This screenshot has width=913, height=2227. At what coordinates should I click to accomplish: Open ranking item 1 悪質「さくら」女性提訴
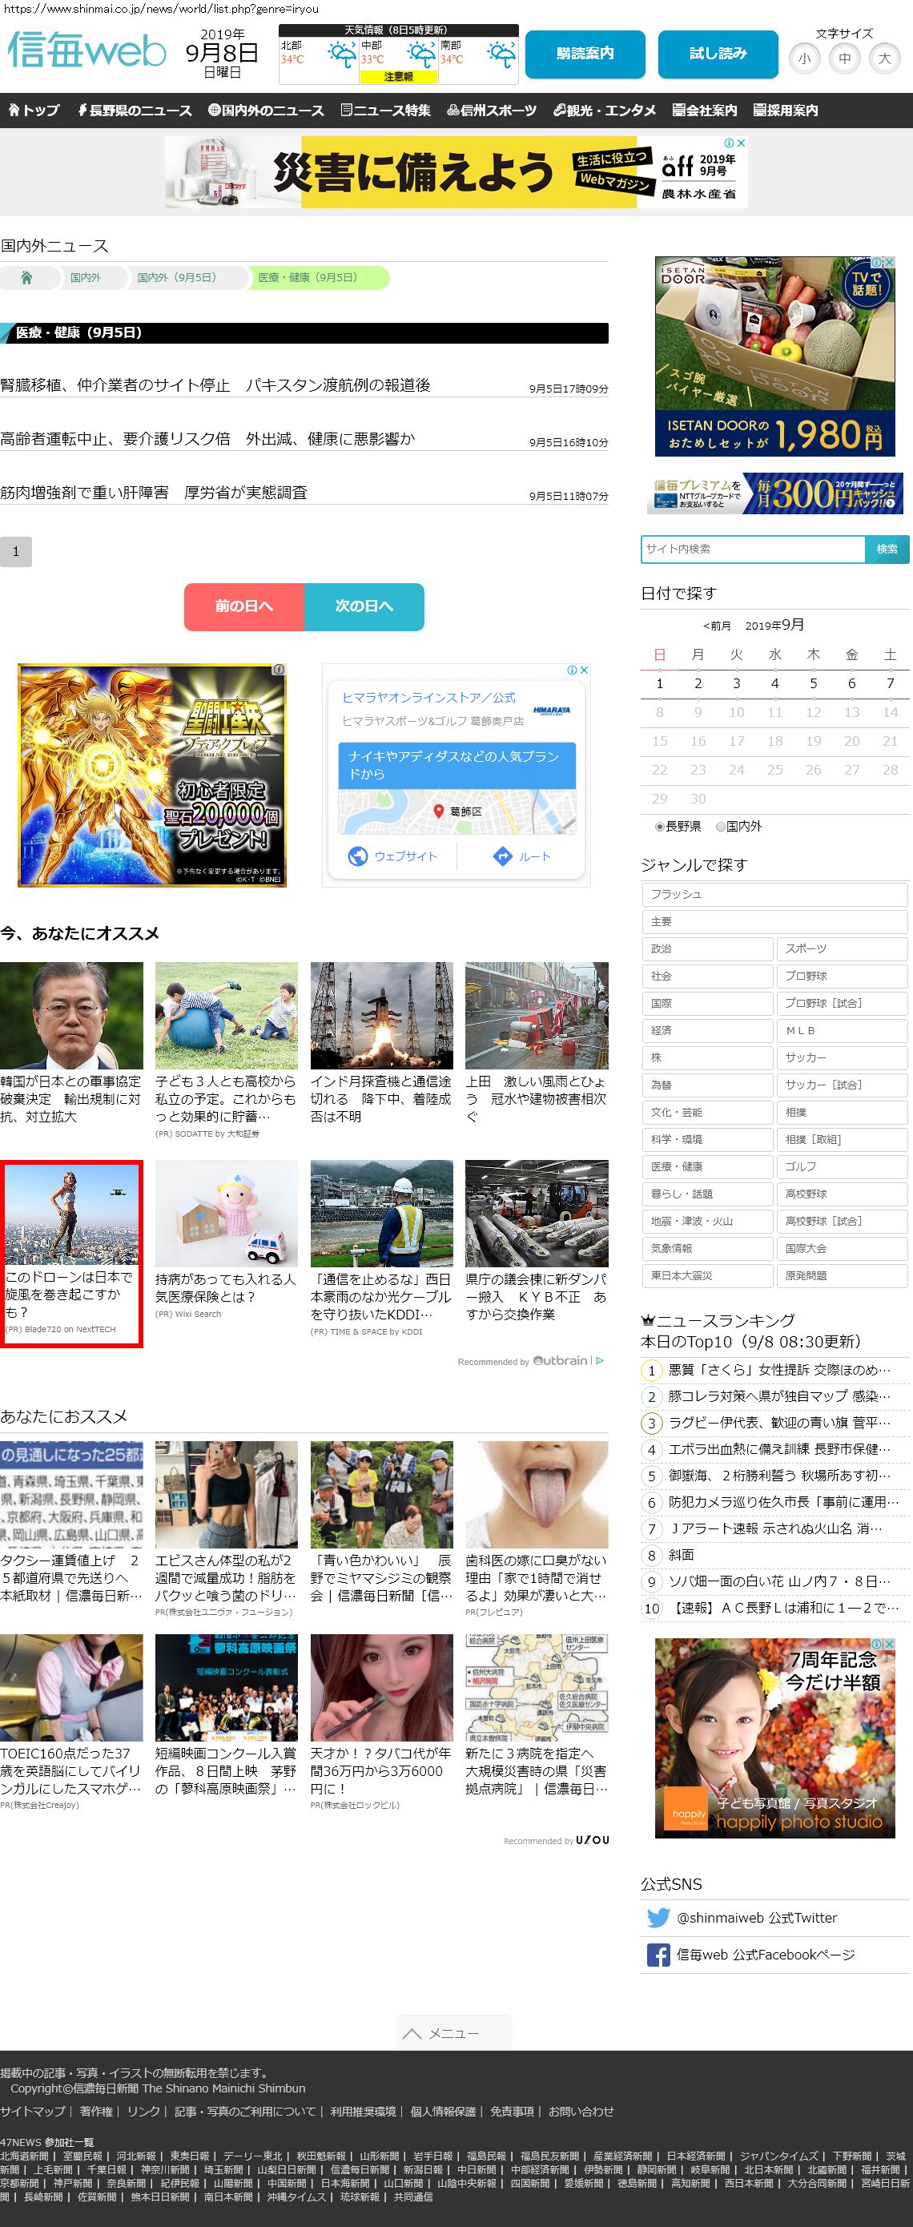tap(779, 1371)
